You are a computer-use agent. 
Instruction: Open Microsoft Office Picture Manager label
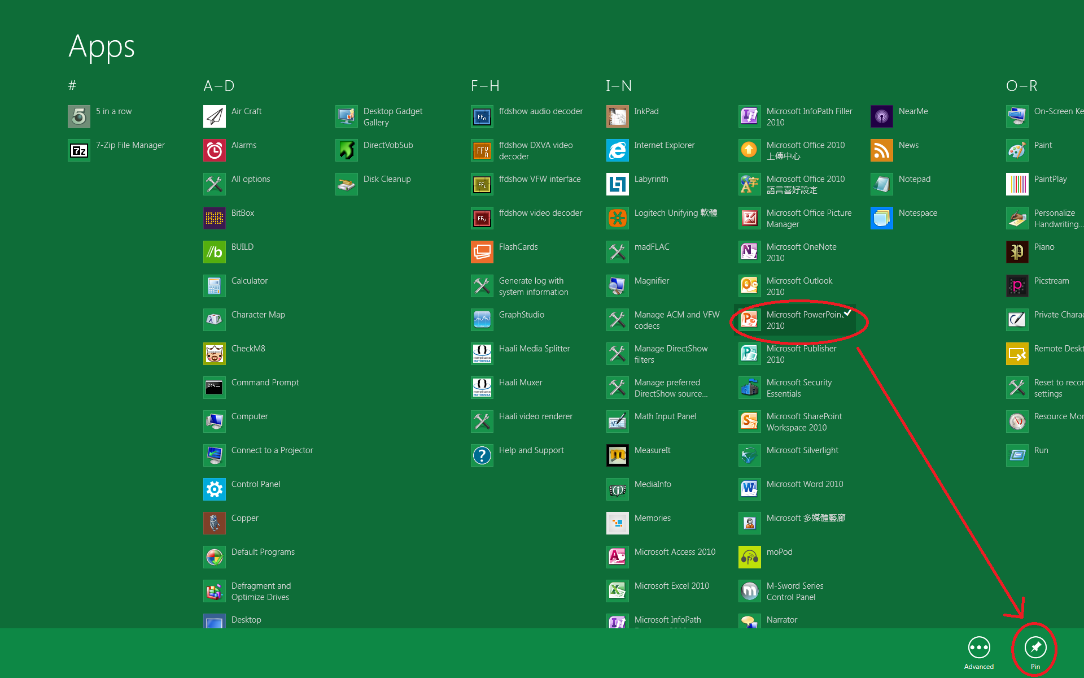point(809,219)
